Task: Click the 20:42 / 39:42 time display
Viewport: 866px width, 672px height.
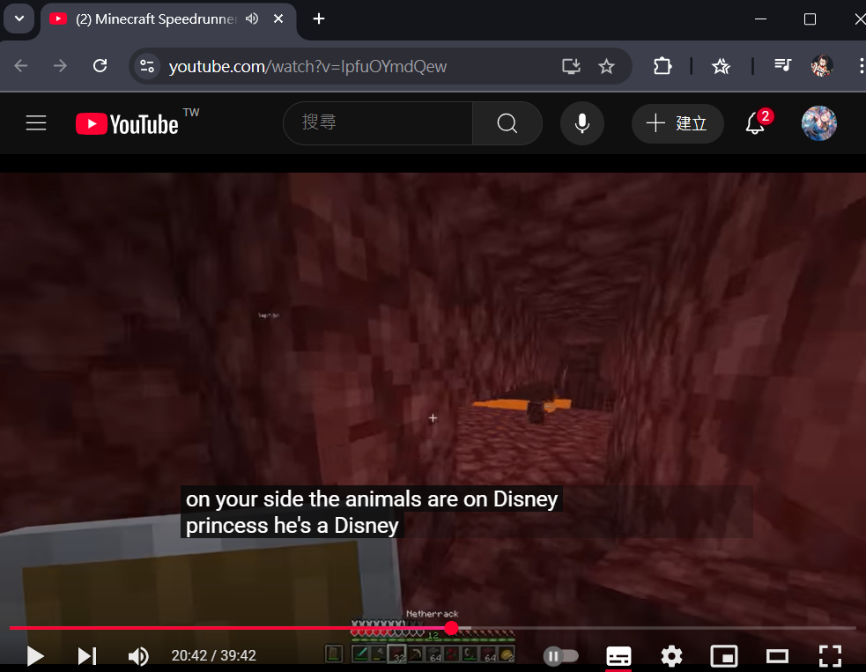Action: tap(214, 655)
